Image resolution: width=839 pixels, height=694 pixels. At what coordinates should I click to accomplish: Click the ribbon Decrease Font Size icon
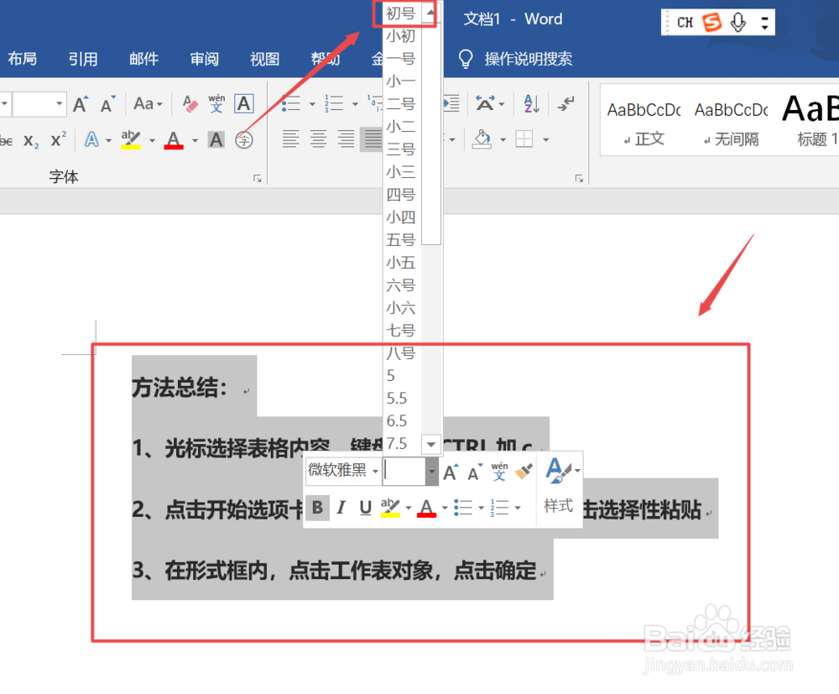108,104
